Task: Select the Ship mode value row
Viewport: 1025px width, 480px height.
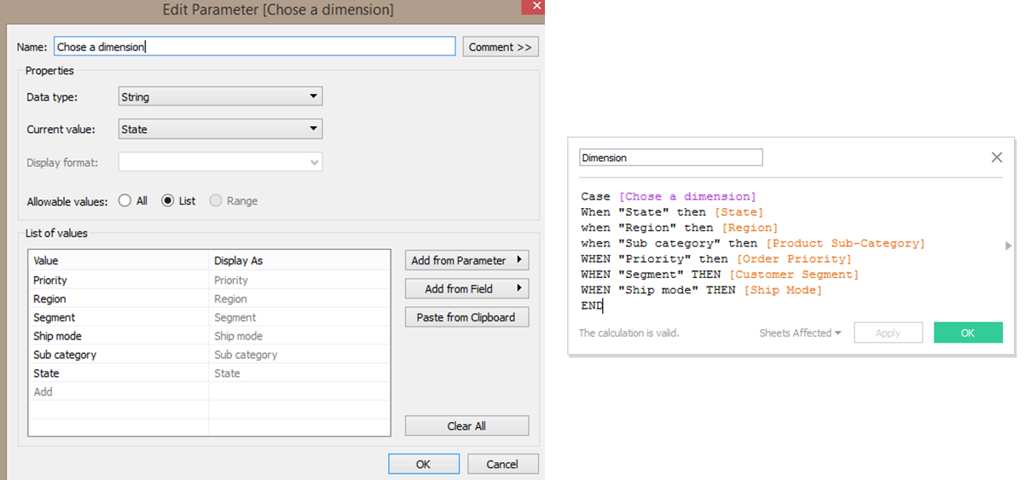Action: click(209, 336)
